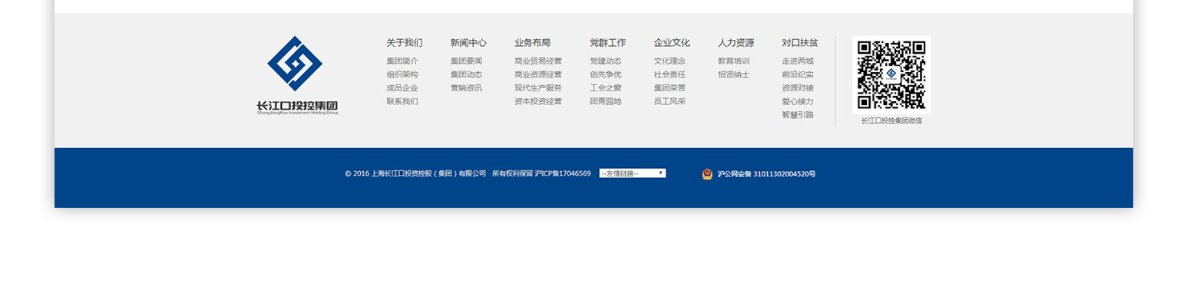Open the 社会责任 link
Screen dimensions: 1187x283
670,74
